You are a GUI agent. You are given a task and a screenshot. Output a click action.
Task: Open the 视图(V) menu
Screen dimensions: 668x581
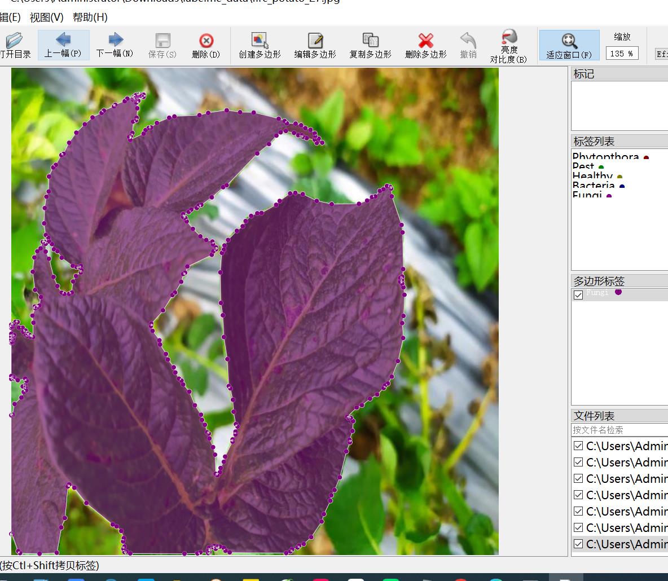(46, 17)
